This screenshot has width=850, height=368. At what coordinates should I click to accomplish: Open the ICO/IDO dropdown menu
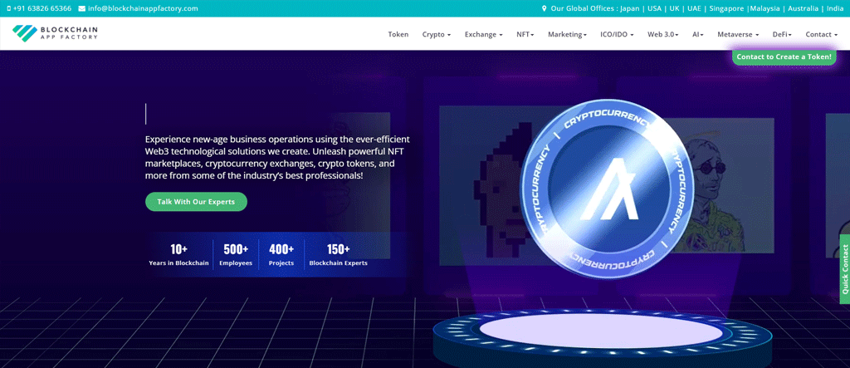tap(617, 34)
